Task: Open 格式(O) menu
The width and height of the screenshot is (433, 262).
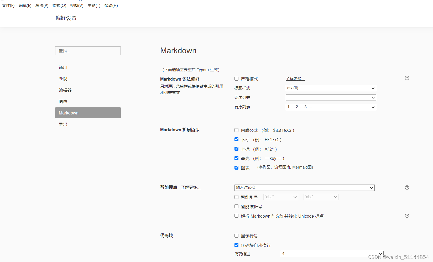Action: coord(59,6)
